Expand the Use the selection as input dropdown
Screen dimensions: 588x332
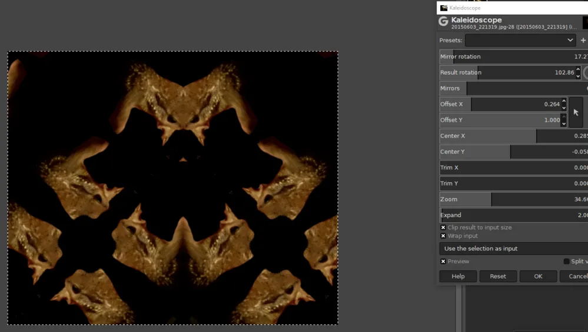coord(514,249)
